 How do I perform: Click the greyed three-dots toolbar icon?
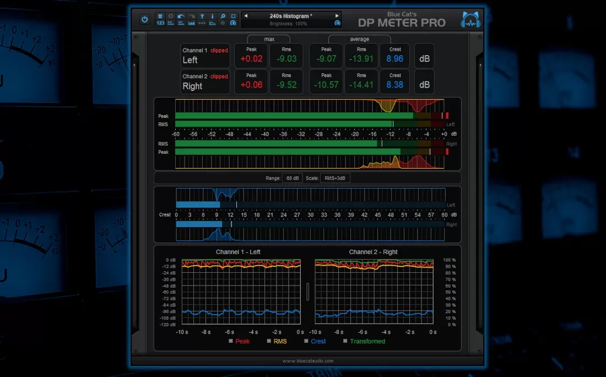[x=202, y=23]
